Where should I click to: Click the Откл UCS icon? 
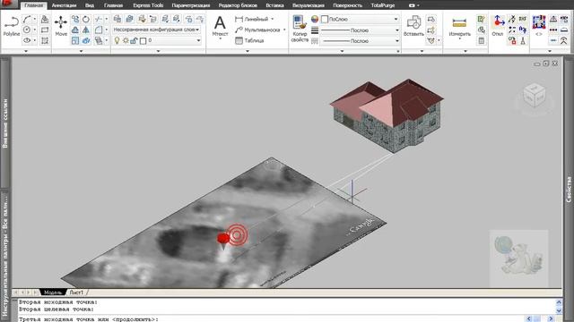point(497,26)
